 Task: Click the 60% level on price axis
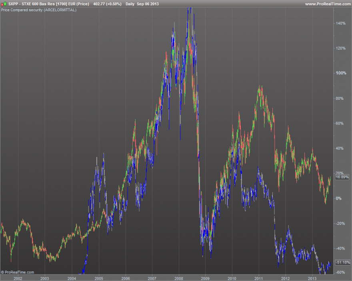(x=340, y=123)
